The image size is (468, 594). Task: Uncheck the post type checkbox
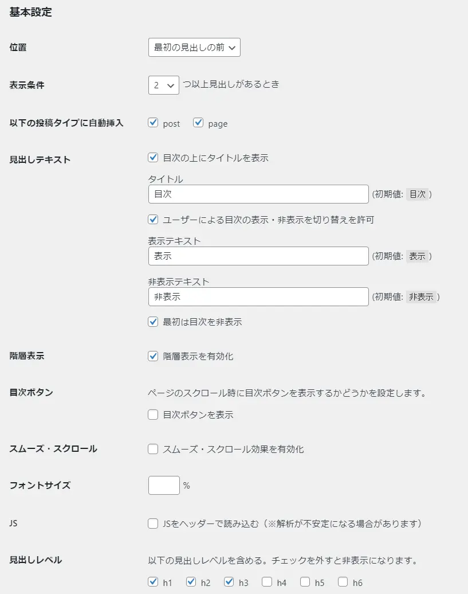pyautogui.click(x=153, y=123)
